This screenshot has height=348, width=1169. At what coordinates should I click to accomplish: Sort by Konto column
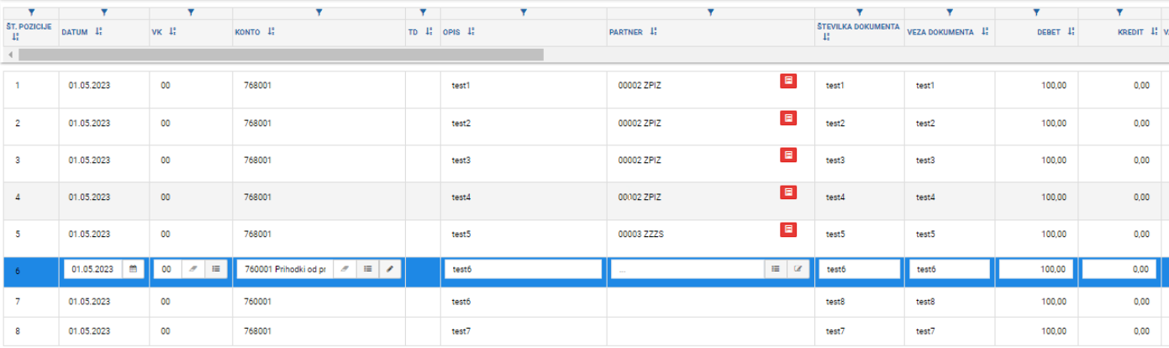point(271,32)
